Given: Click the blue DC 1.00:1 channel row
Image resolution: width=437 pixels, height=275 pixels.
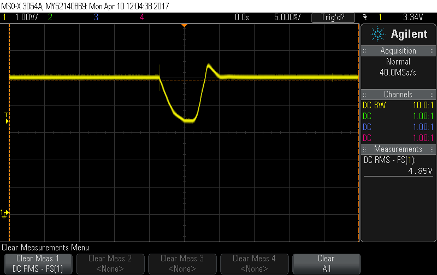Looking at the screenshot, I should 398,127.
